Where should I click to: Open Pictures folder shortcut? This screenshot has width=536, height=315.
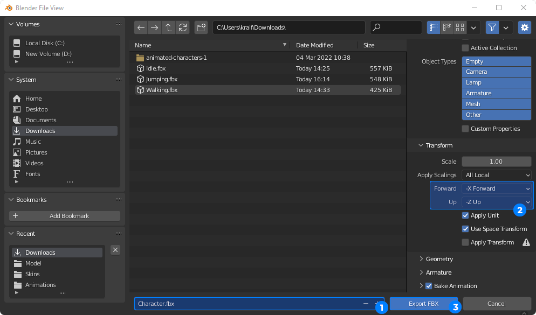click(x=65, y=152)
